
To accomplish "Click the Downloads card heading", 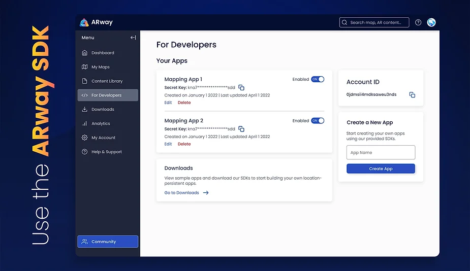I will point(179,168).
